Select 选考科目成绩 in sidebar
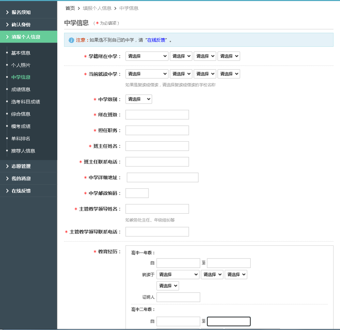The image size is (340, 330). click(x=26, y=102)
